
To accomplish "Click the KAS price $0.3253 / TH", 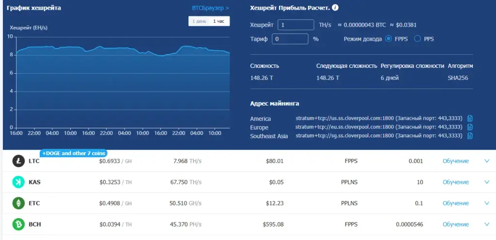I will [115, 182].
